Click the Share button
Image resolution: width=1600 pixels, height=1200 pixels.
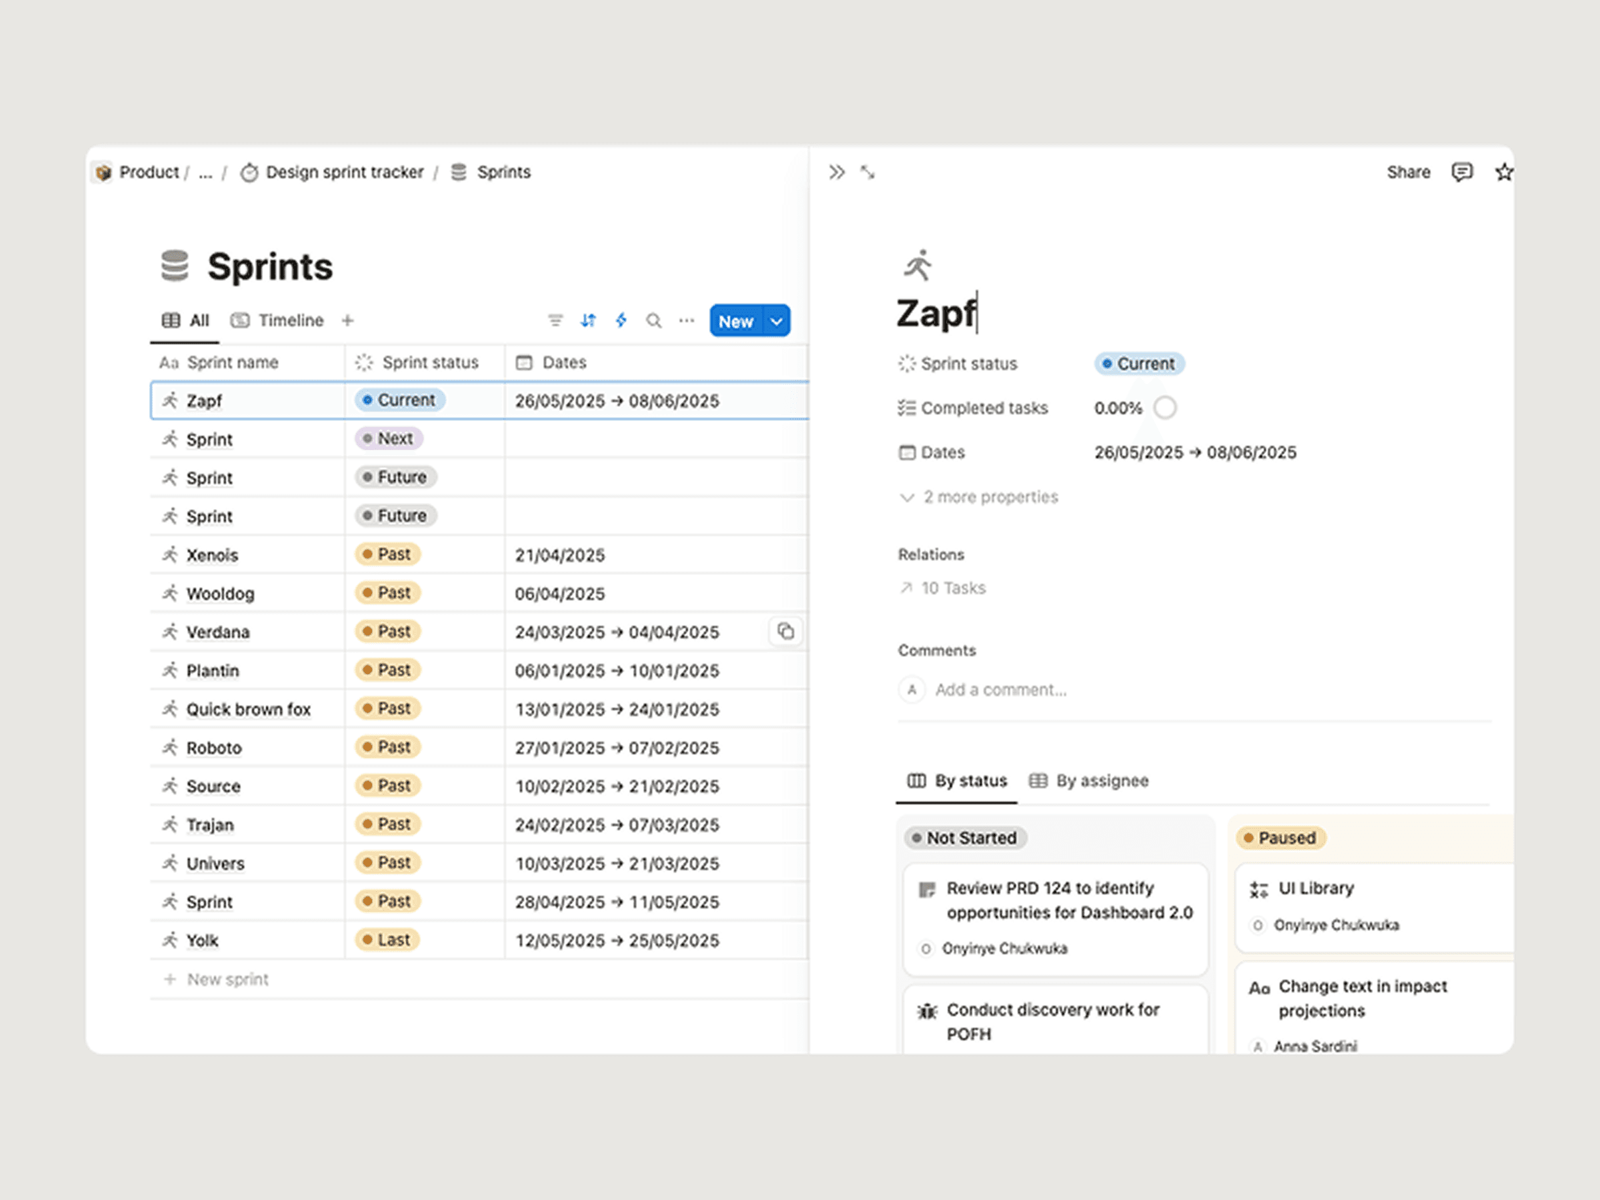[1407, 172]
